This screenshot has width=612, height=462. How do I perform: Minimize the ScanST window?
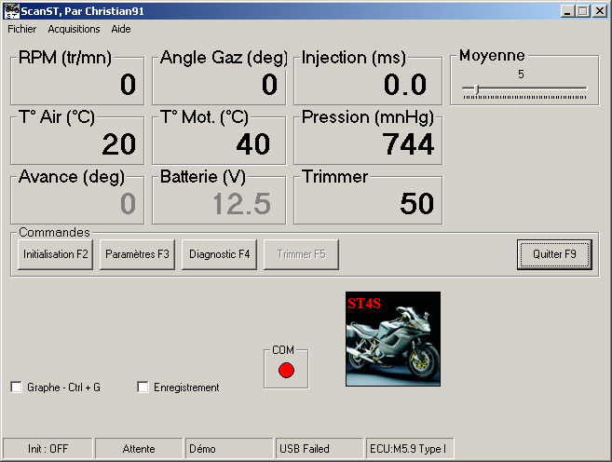tap(567, 11)
